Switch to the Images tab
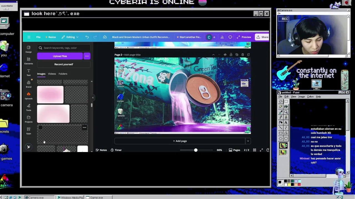The image size is (355, 199). click(41, 74)
